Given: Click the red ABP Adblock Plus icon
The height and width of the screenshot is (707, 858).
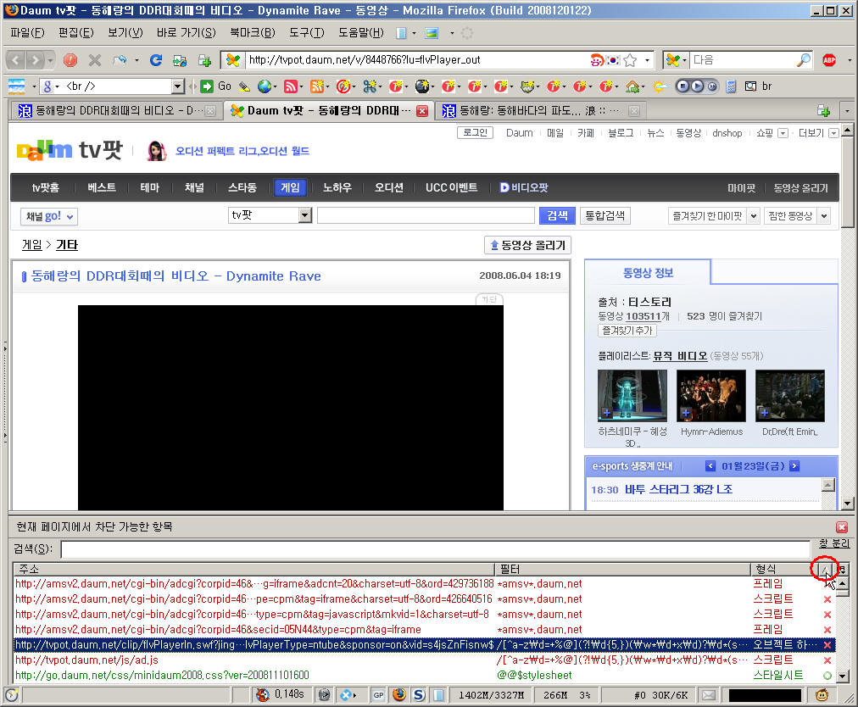Looking at the screenshot, I should pyautogui.click(x=829, y=60).
